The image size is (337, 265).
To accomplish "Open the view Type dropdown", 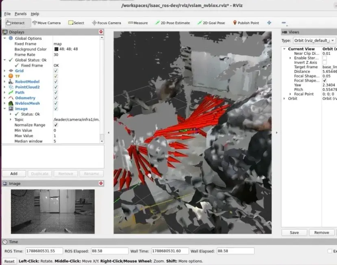I will coord(314,41).
